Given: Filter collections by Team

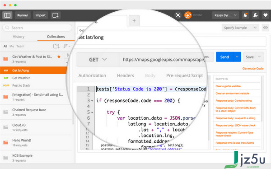Looking at the screenshot, I should click(20, 46).
